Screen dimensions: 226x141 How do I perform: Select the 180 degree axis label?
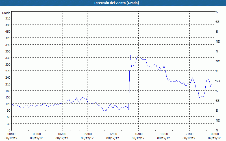point(8,91)
